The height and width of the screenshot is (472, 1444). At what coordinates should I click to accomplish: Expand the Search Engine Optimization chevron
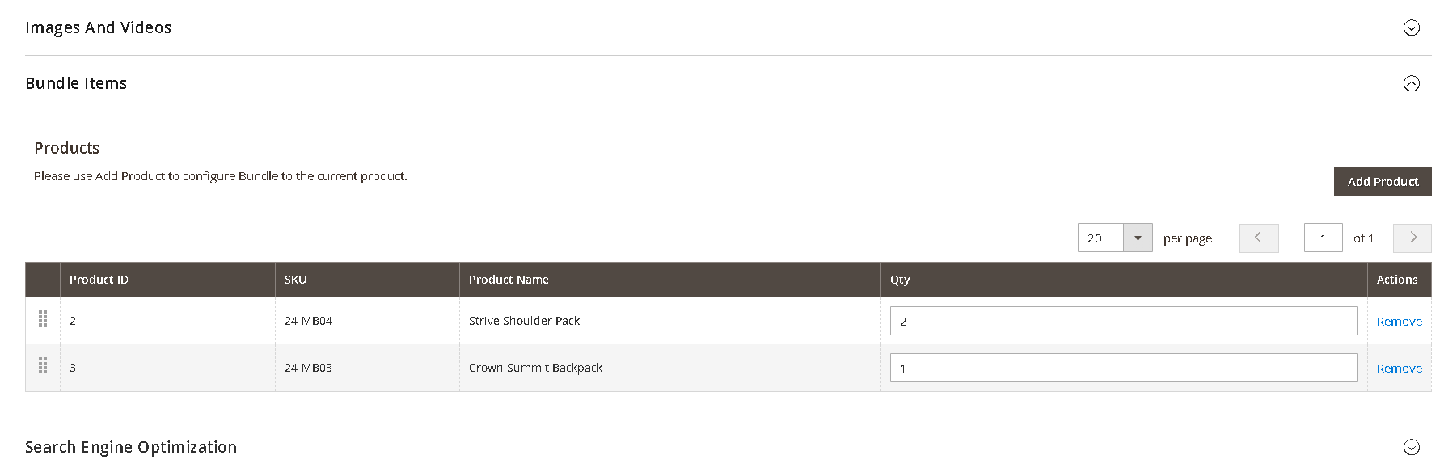click(x=1411, y=448)
